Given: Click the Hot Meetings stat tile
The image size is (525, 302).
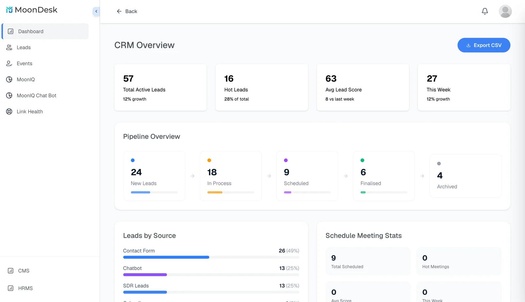Looking at the screenshot, I should (459, 261).
